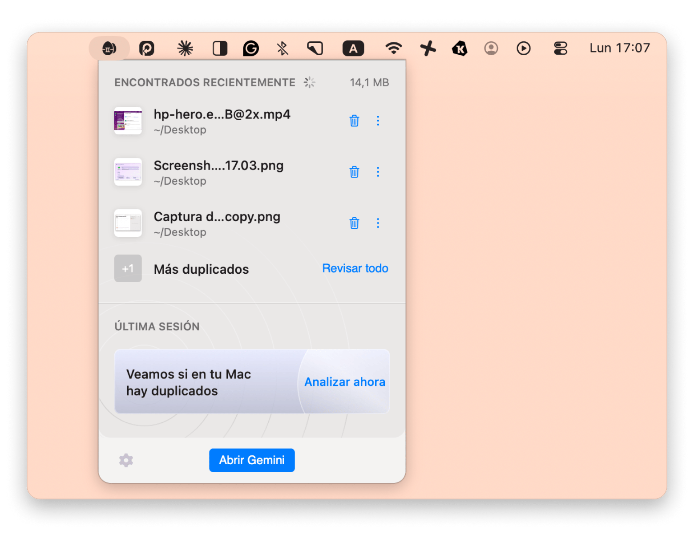Viewport: 694px width, 535px height.
Task: Open the hp-hero.e...B@2x.mp4 thumbnail
Action: pyautogui.click(x=128, y=121)
